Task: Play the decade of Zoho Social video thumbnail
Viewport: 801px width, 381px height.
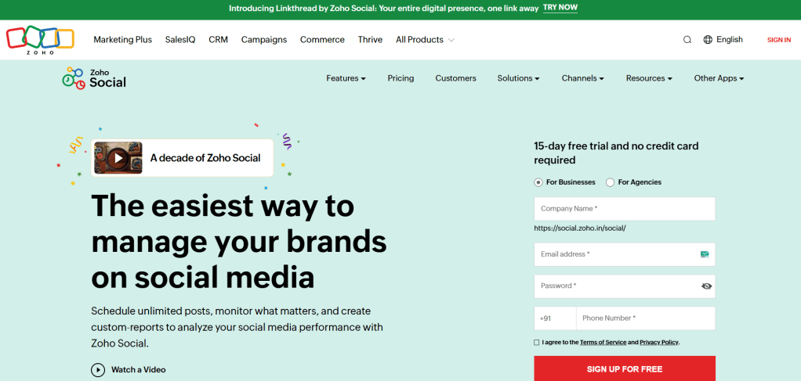Action: point(118,158)
